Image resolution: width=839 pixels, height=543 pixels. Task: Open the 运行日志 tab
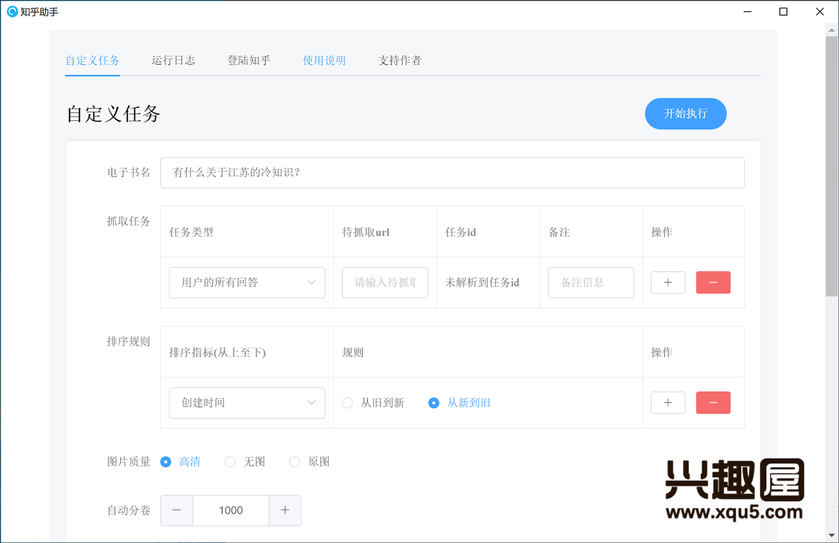(173, 60)
